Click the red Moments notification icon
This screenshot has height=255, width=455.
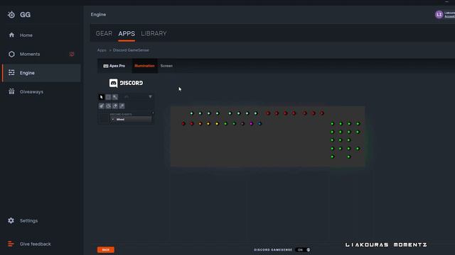point(72,54)
